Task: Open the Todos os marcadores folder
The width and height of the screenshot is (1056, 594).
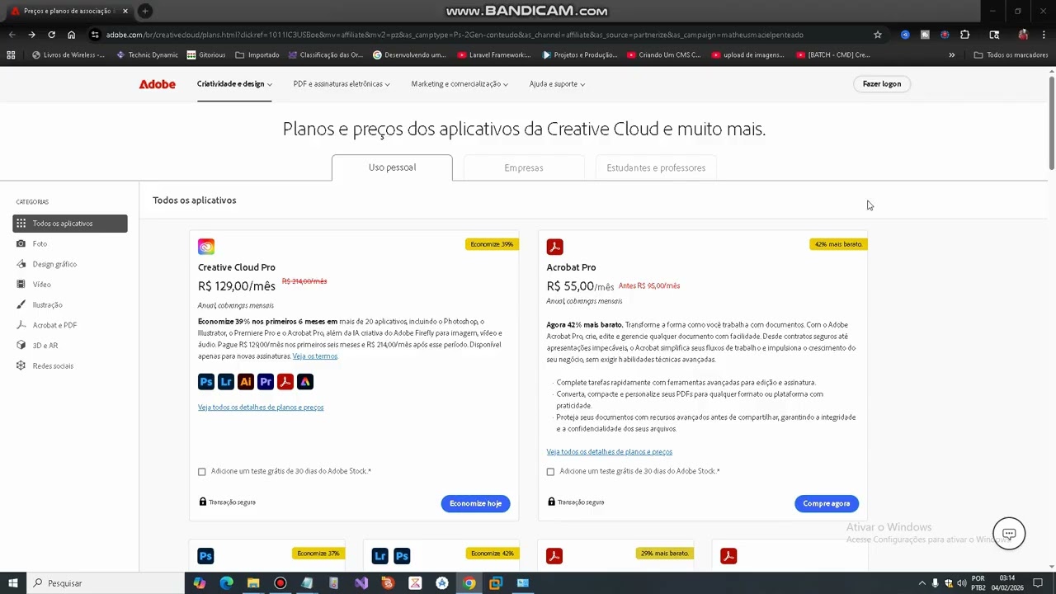Action: [x=1011, y=55]
